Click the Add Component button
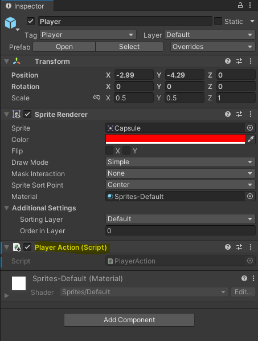258x341 pixels. pos(129,320)
